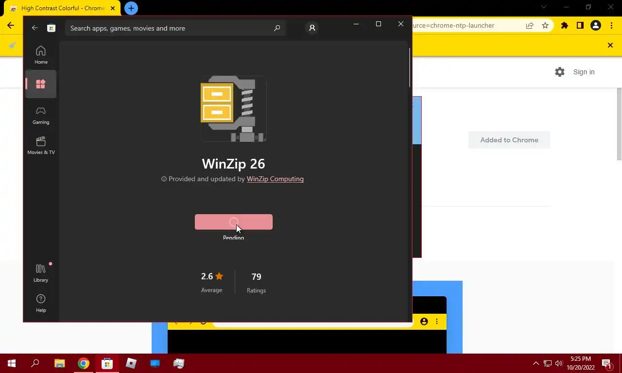Click the share page icon in Chrome
The height and width of the screenshot is (373, 622).
click(x=530, y=25)
